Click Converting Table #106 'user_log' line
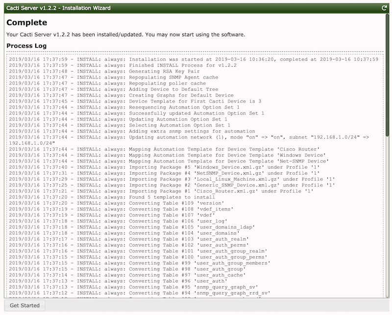Image resolution: width=392 pixels, height=315 pixels. (x=118, y=222)
